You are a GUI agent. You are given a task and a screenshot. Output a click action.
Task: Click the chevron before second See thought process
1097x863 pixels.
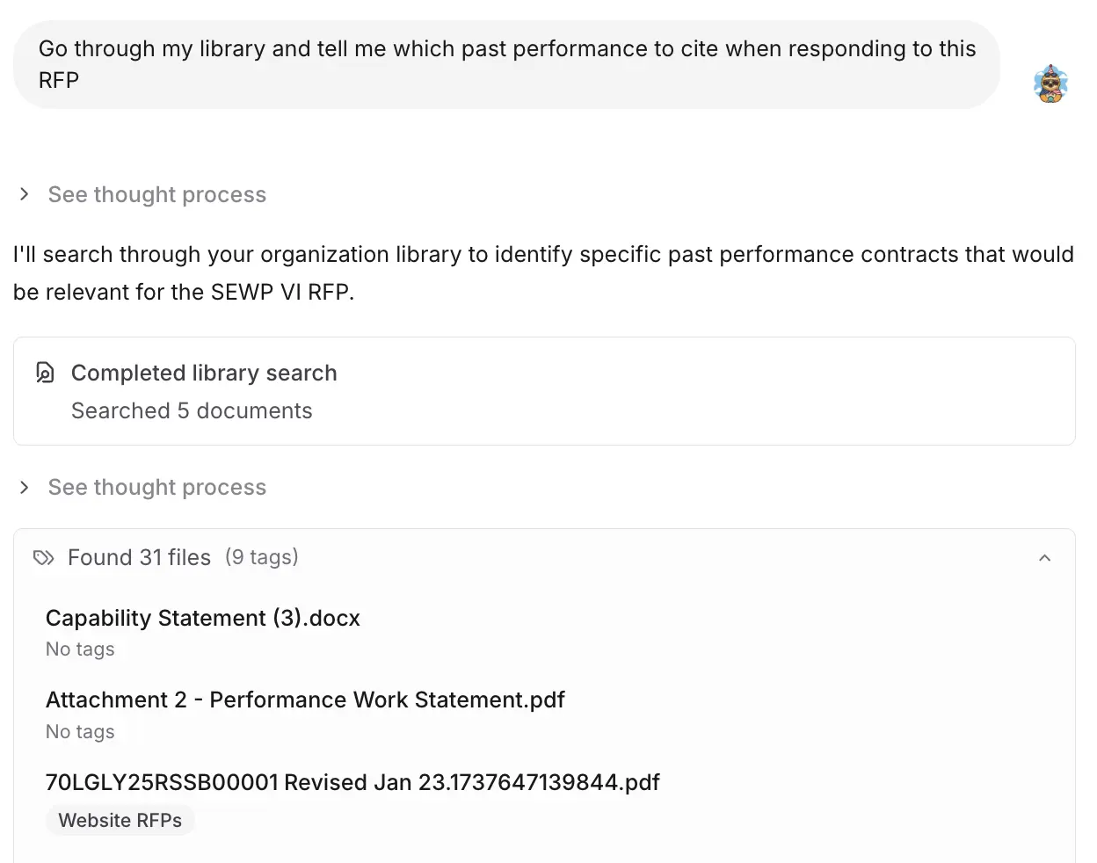24,487
